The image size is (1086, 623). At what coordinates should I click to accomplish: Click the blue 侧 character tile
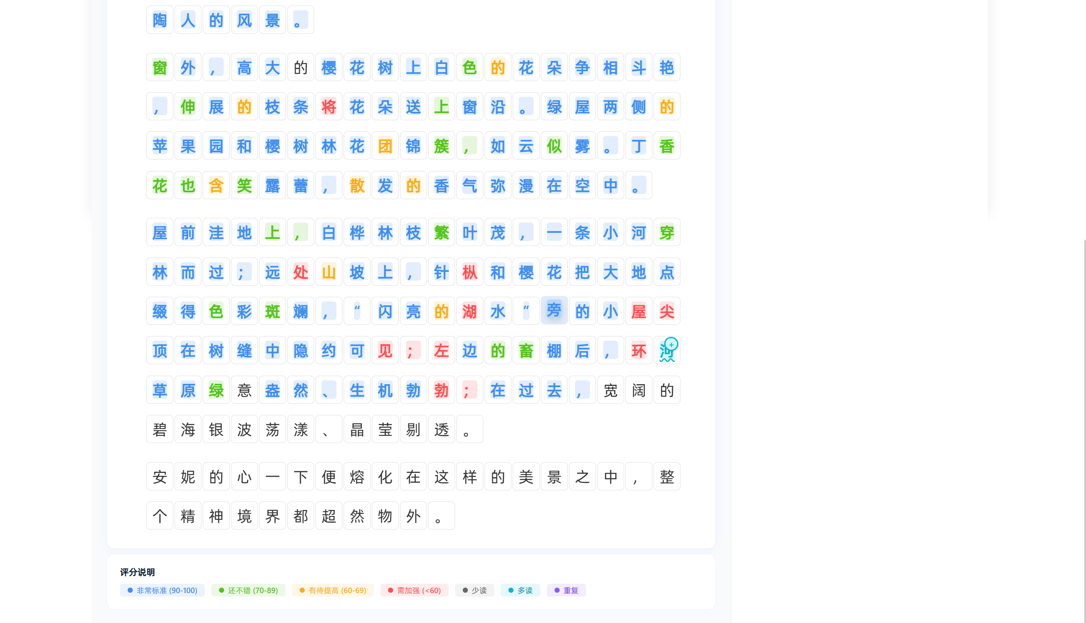[x=639, y=106]
